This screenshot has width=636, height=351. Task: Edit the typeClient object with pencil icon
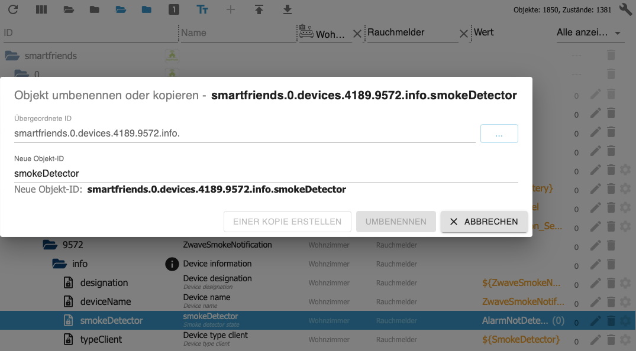pos(596,340)
